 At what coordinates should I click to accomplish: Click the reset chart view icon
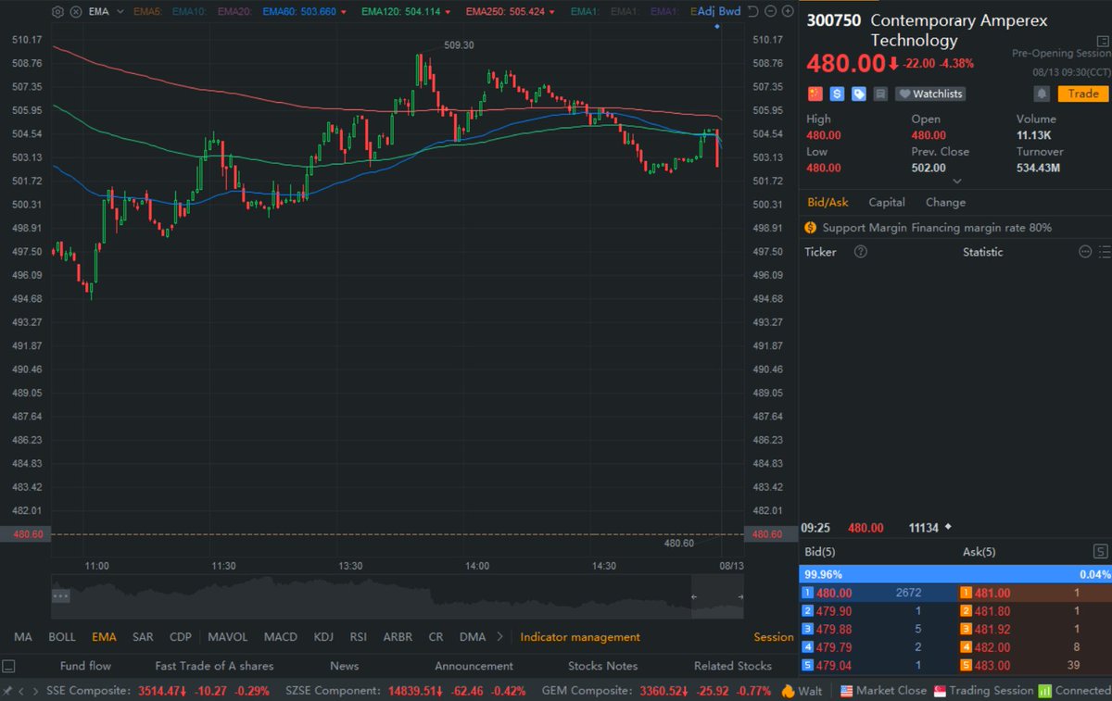coord(752,12)
